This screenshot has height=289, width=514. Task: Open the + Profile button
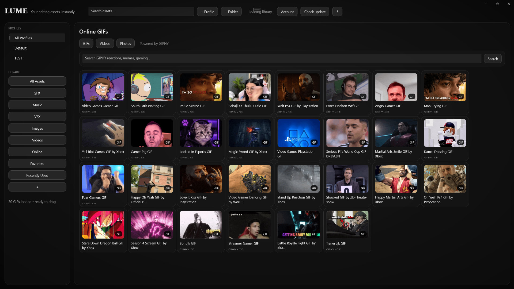point(207,12)
